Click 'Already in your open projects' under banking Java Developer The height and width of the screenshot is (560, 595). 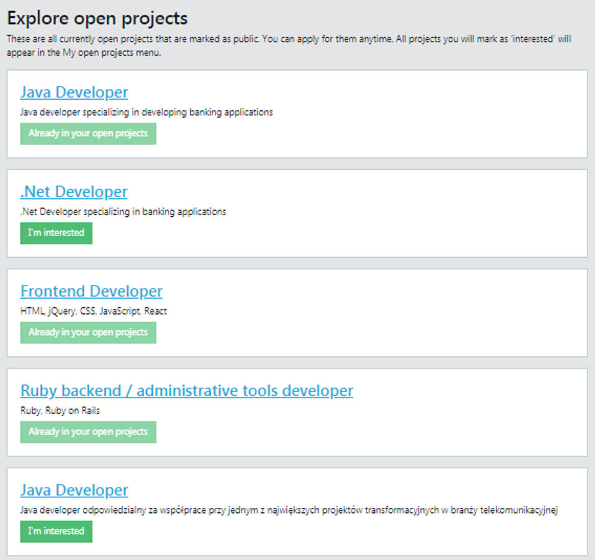88,134
